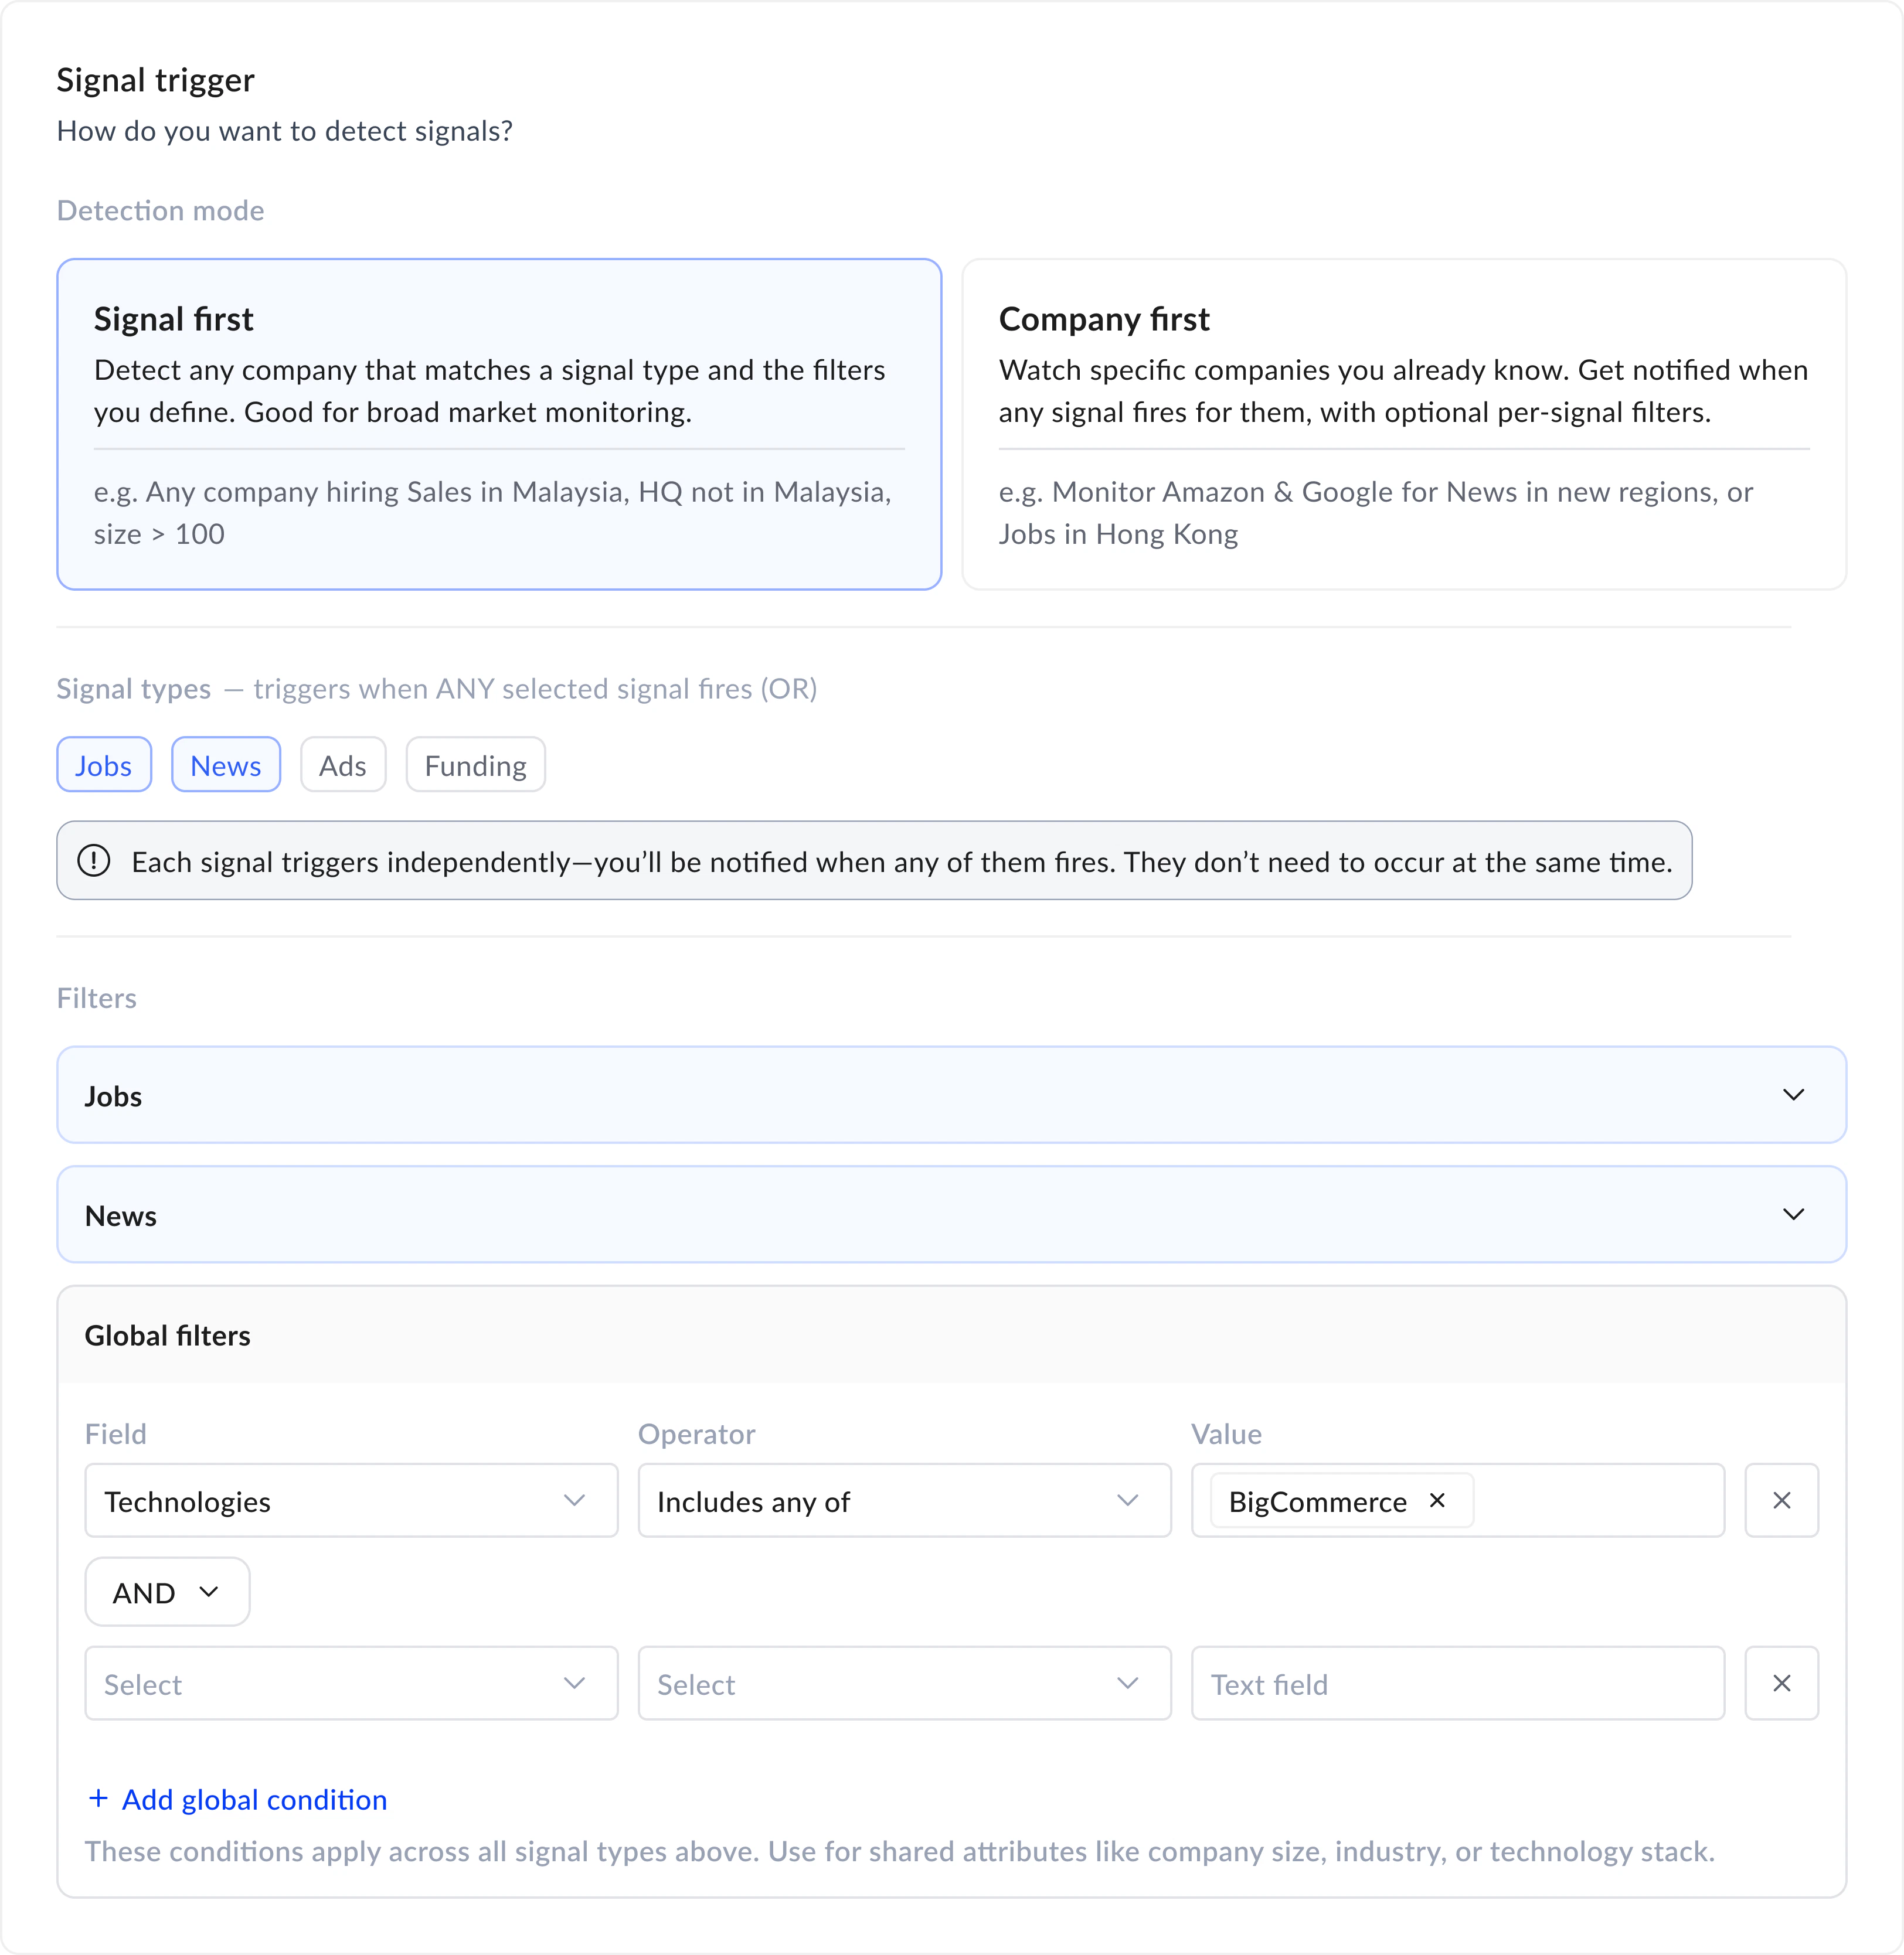Open the Includes any of operator dropdown
The width and height of the screenshot is (1904, 1955).
pyautogui.click(x=904, y=1500)
